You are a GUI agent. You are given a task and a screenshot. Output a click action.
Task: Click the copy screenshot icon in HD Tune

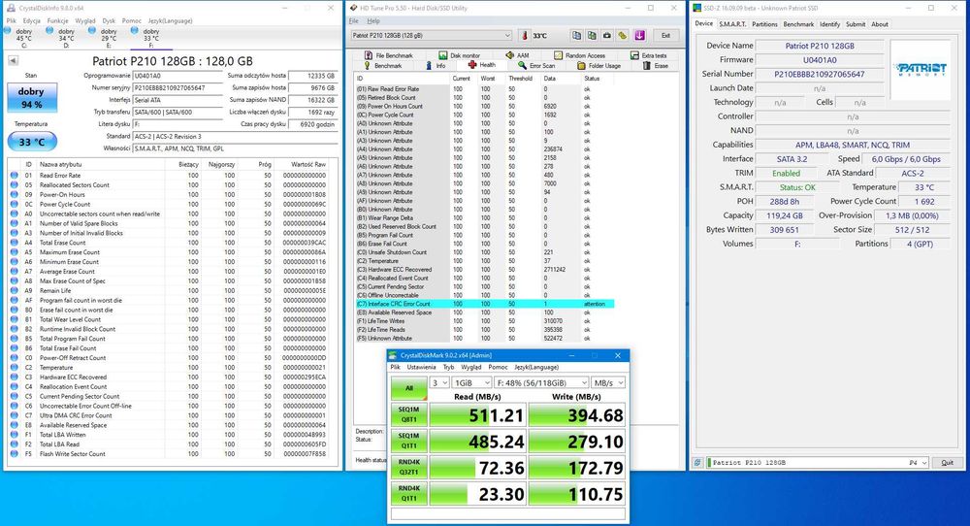point(592,35)
